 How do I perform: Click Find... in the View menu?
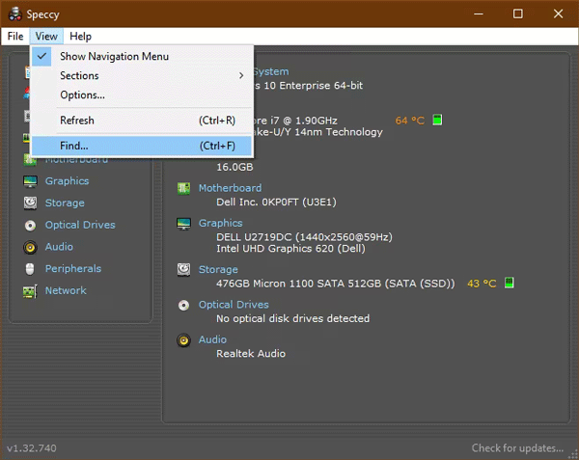point(74,146)
